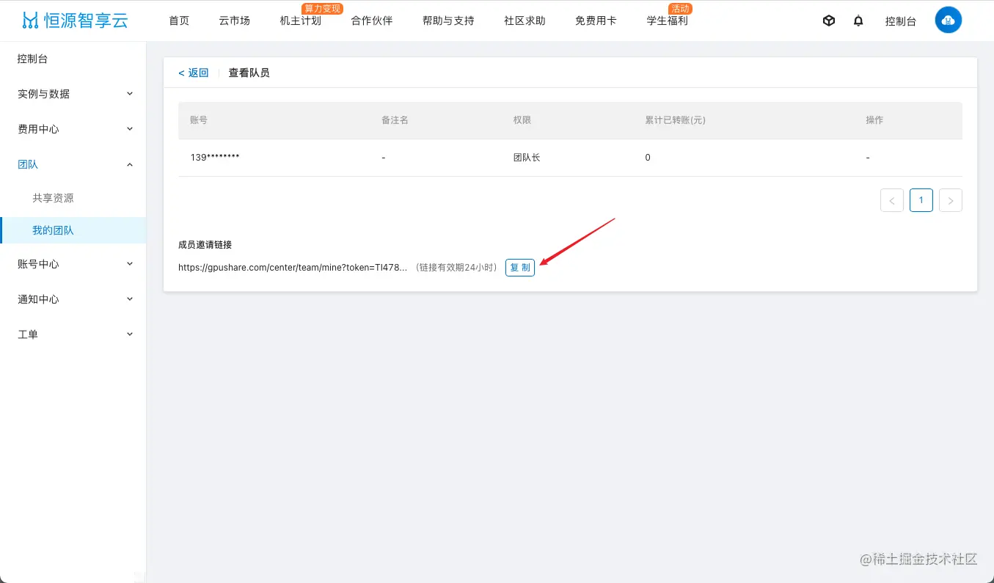Select page 1 in pagination
Screen dimensions: 994x583
[x=921, y=200]
